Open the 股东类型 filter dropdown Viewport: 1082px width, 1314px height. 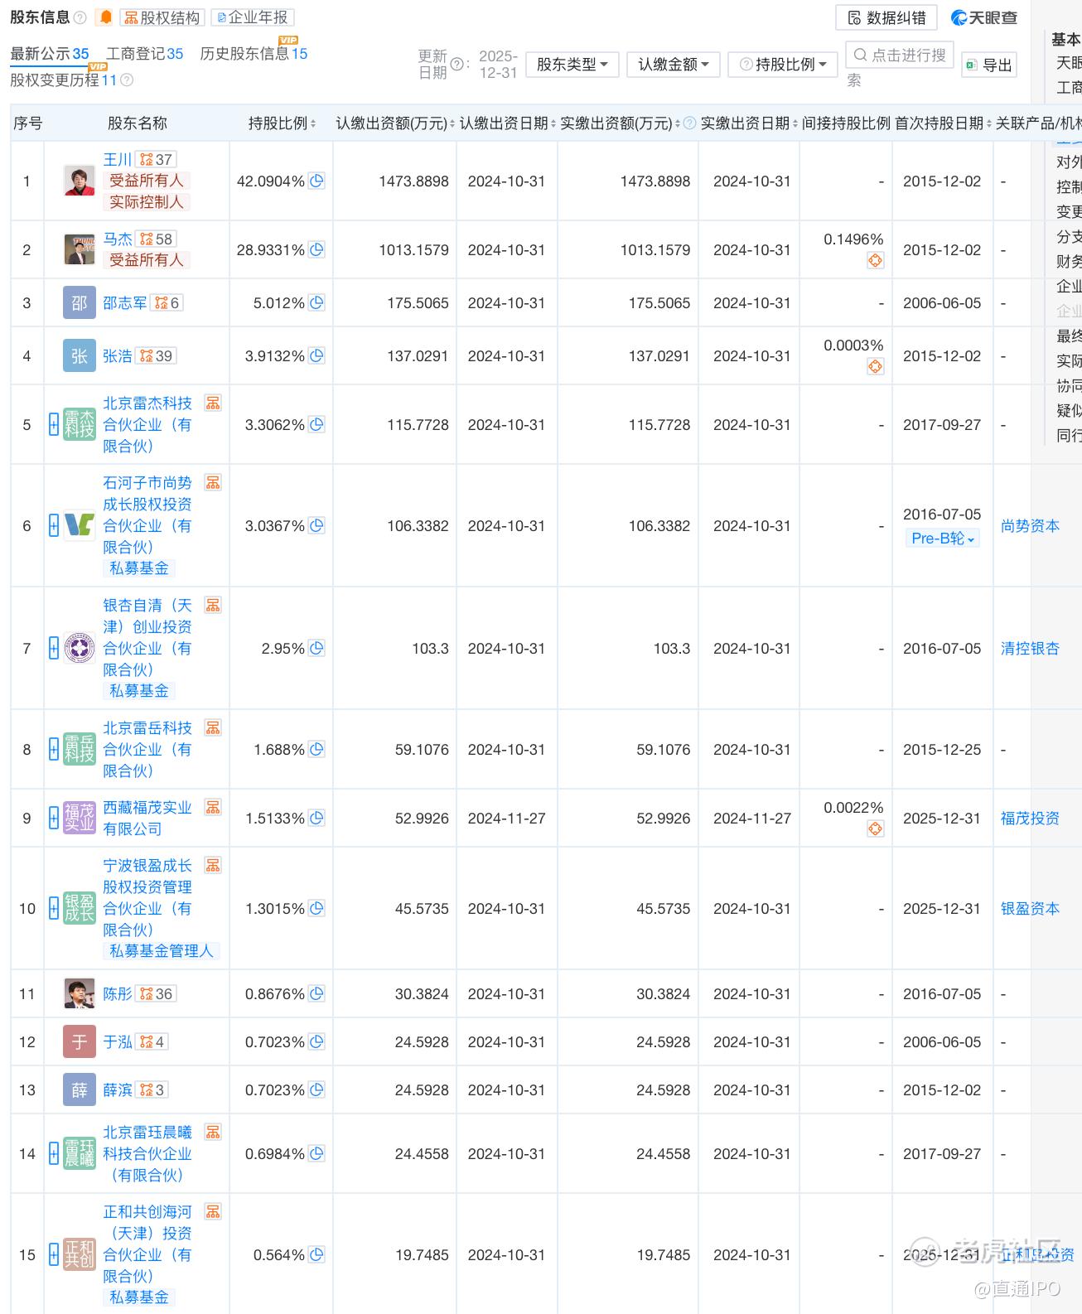click(x=572, y=65)
